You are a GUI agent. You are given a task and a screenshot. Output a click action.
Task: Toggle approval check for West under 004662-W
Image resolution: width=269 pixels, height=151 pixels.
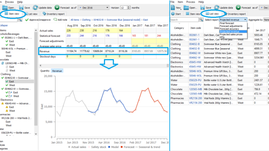pyautogui.click(x=7, y=96)
